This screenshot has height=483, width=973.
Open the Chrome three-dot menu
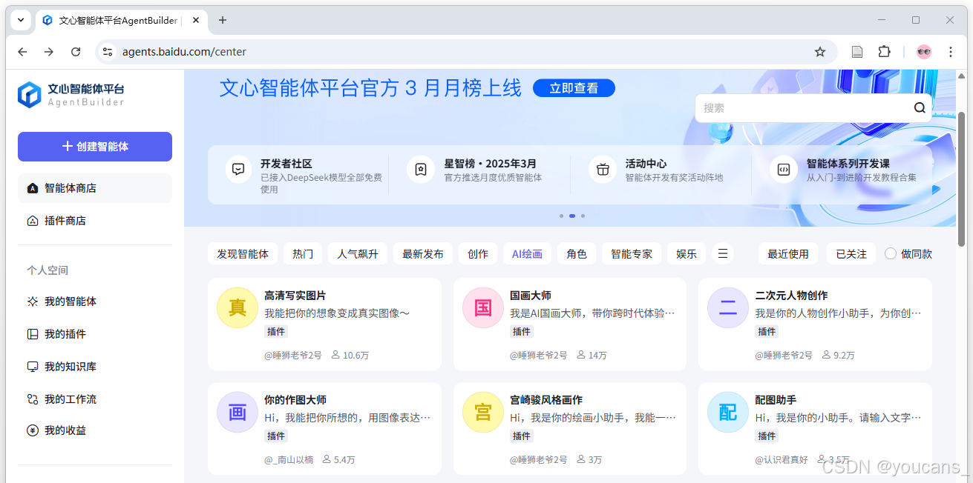951,52
